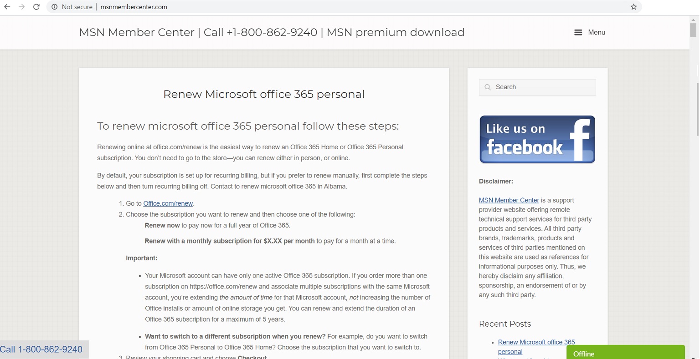Open the Offline chat widget

tap(626, 353)
